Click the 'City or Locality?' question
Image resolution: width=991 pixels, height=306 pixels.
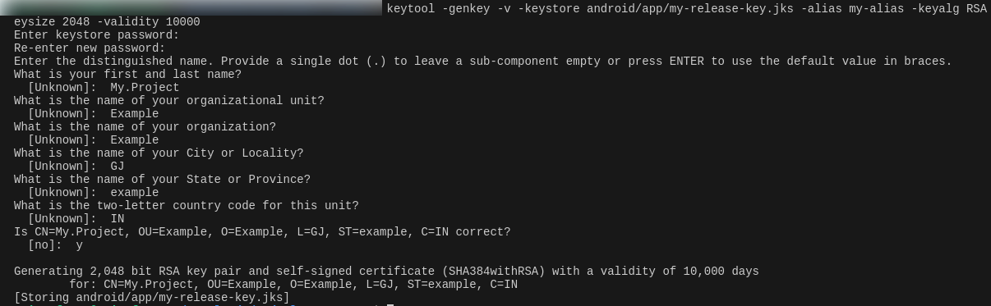point(245,153)
